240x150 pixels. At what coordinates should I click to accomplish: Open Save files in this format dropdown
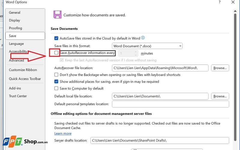pyautogui.click(x=147, y=46)
